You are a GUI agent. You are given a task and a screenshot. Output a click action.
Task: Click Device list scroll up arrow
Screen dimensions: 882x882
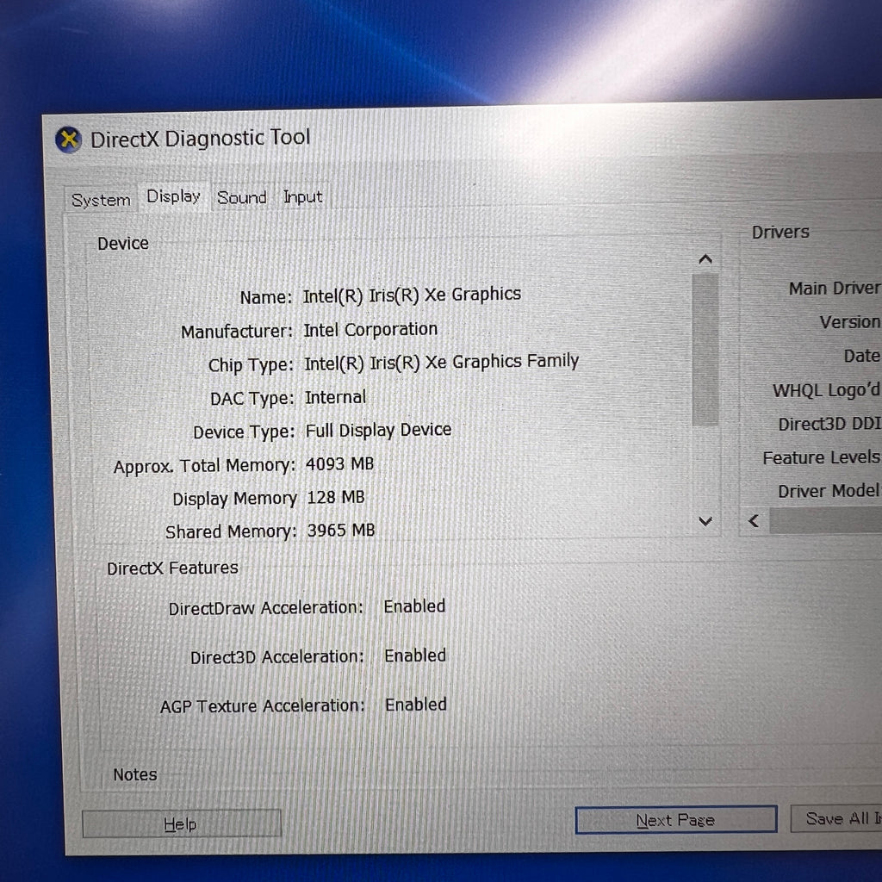point(705,259)
